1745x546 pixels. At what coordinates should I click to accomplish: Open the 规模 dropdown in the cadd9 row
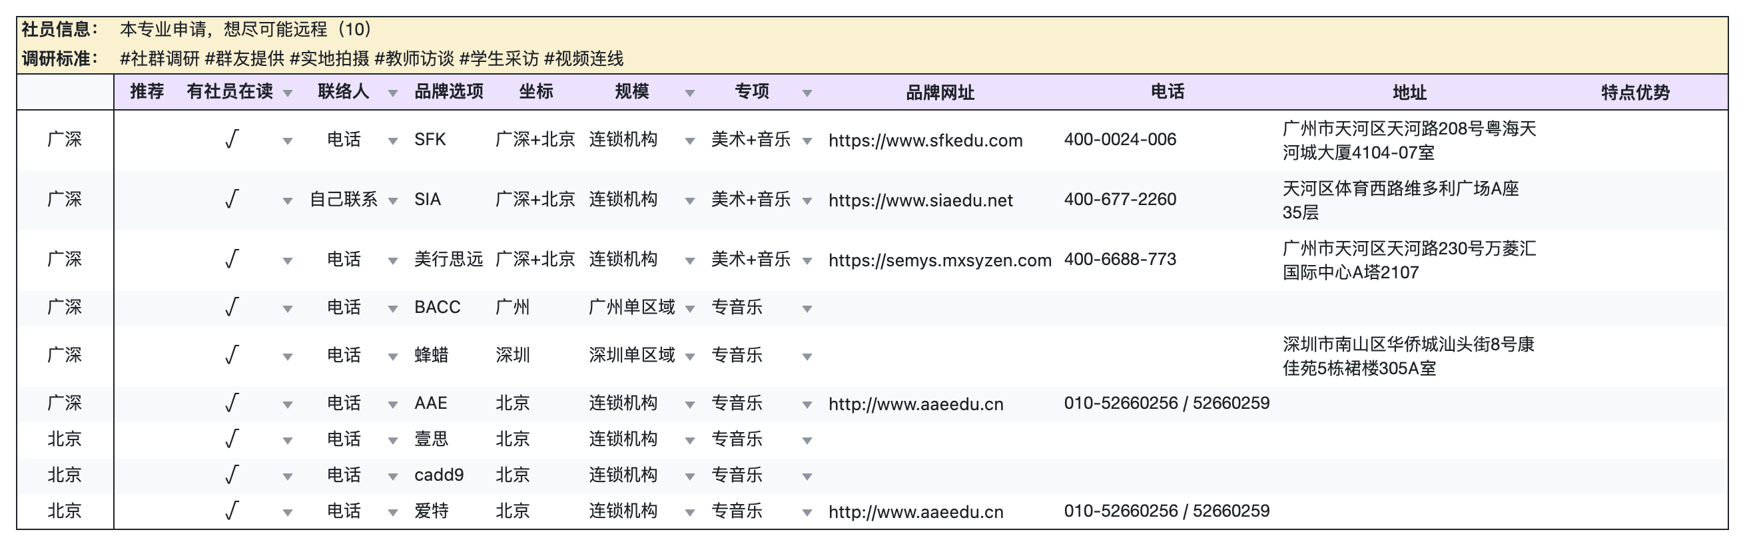(690, 476)
